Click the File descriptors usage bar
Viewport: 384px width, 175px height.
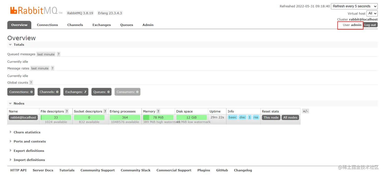pos(56,117)
